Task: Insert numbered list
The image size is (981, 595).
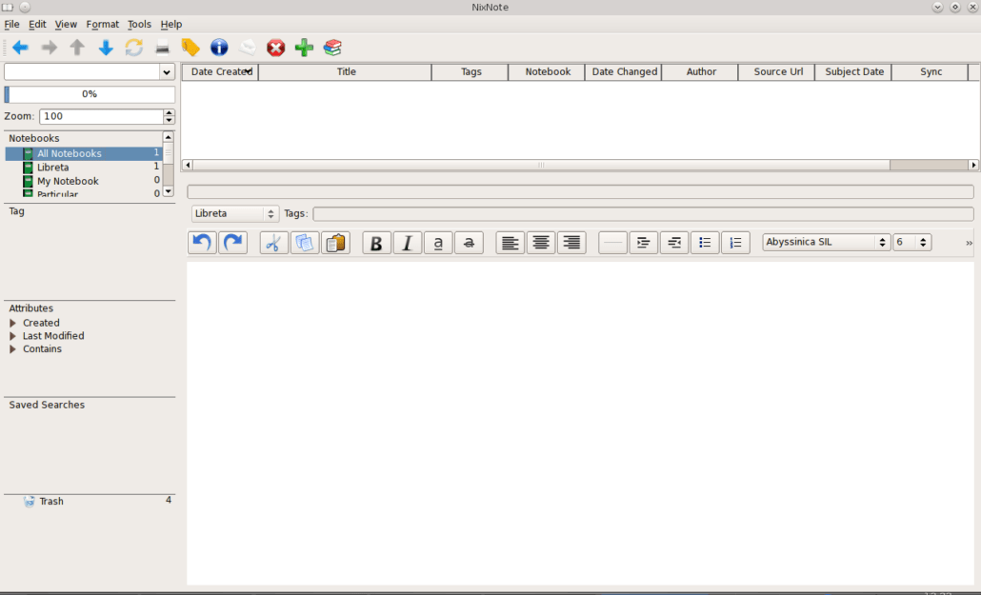Action: tap(735, 243)
